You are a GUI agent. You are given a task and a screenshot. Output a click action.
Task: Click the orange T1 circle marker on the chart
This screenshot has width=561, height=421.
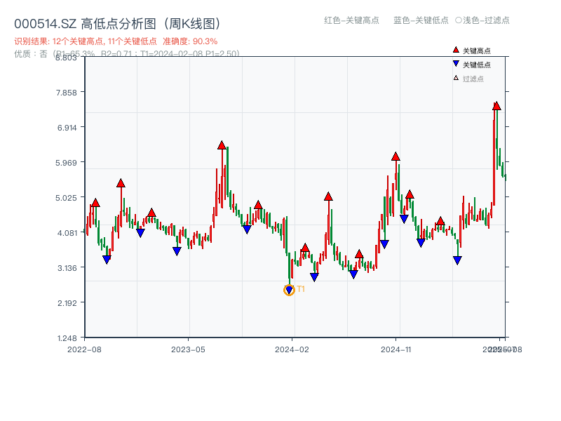[289, 289]
